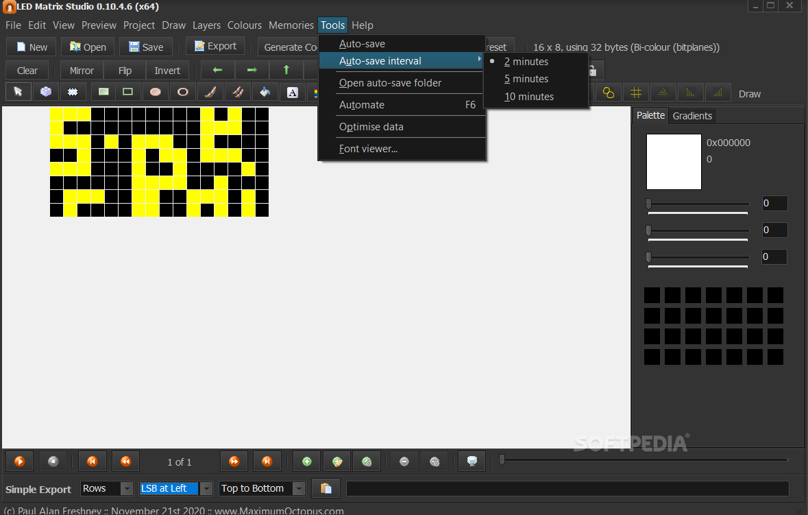Copy simple export output to clipboard
The width and height of the screenshot is (808, 515).
[326, 488]
